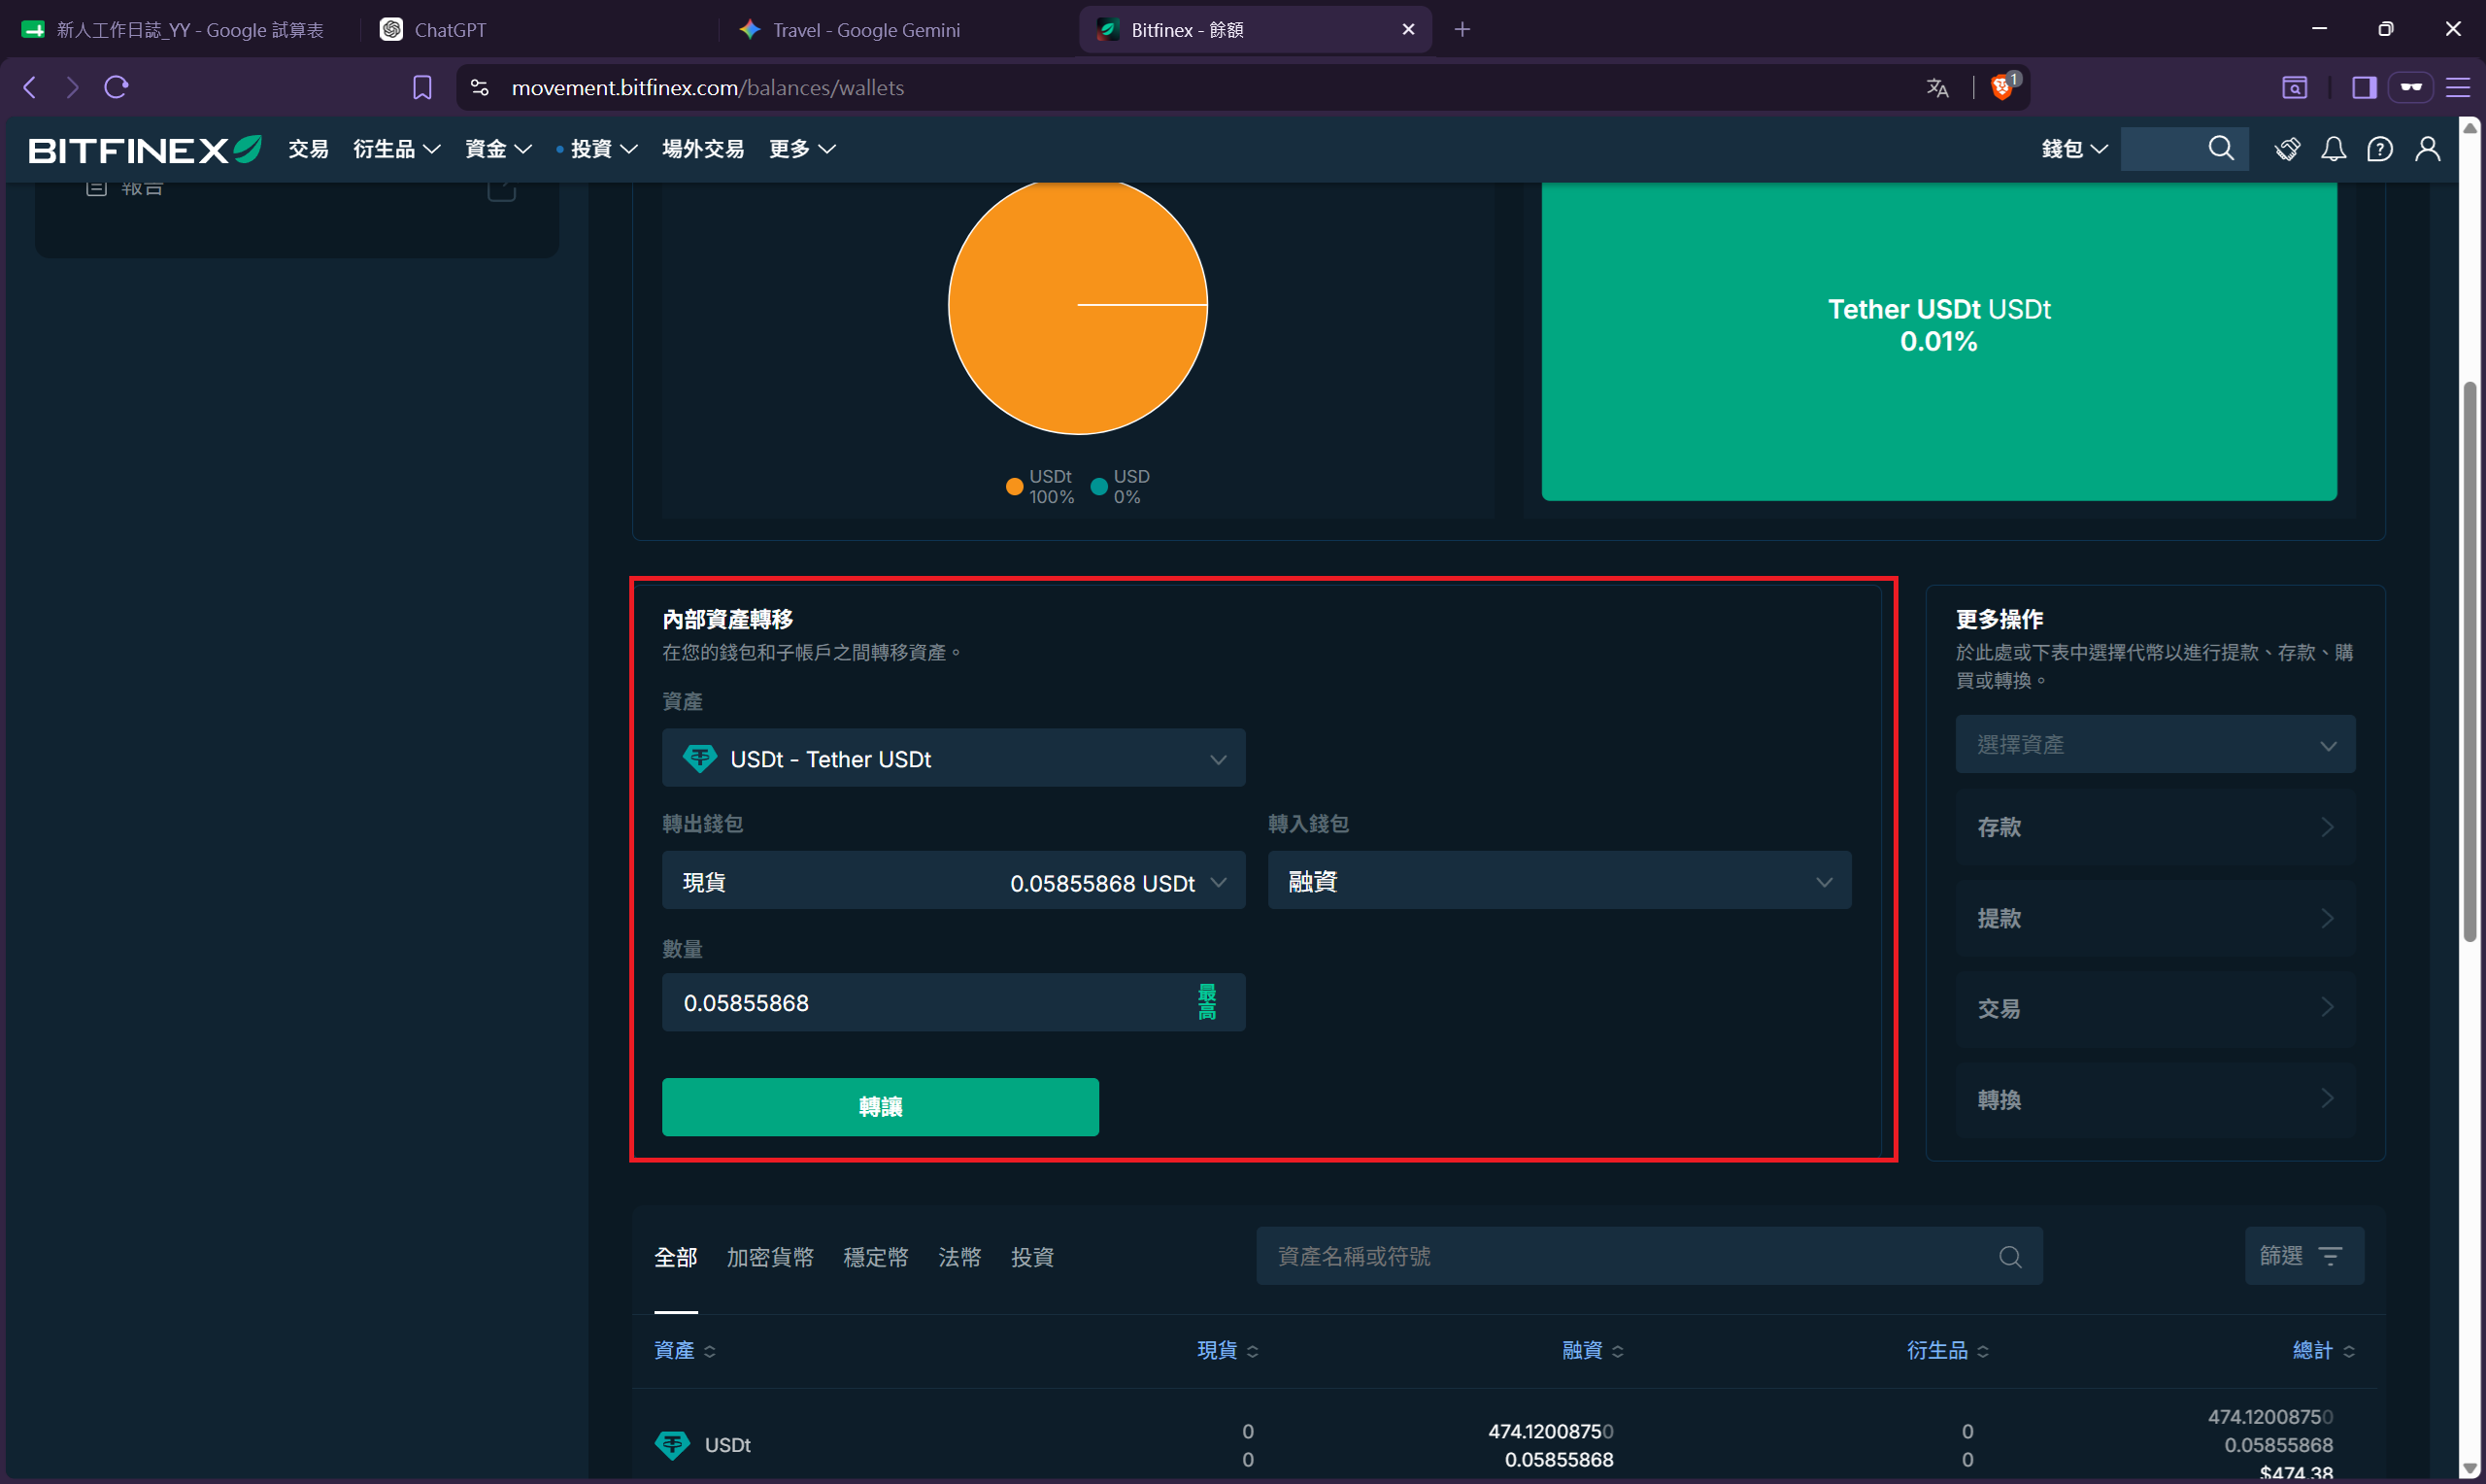Open site settings icon beside URL
Screen dimensions: 2486x1484
click(480, 87)
